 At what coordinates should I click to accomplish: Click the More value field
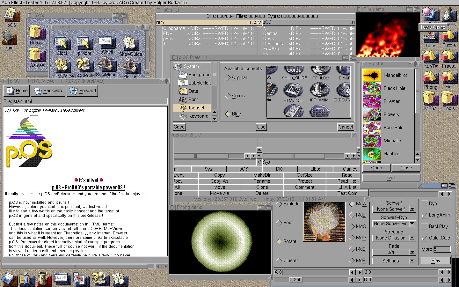tap(442, 249)
